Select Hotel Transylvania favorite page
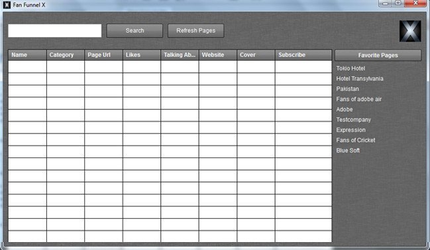This screenshot has width=430, height=250. (360, 79)
